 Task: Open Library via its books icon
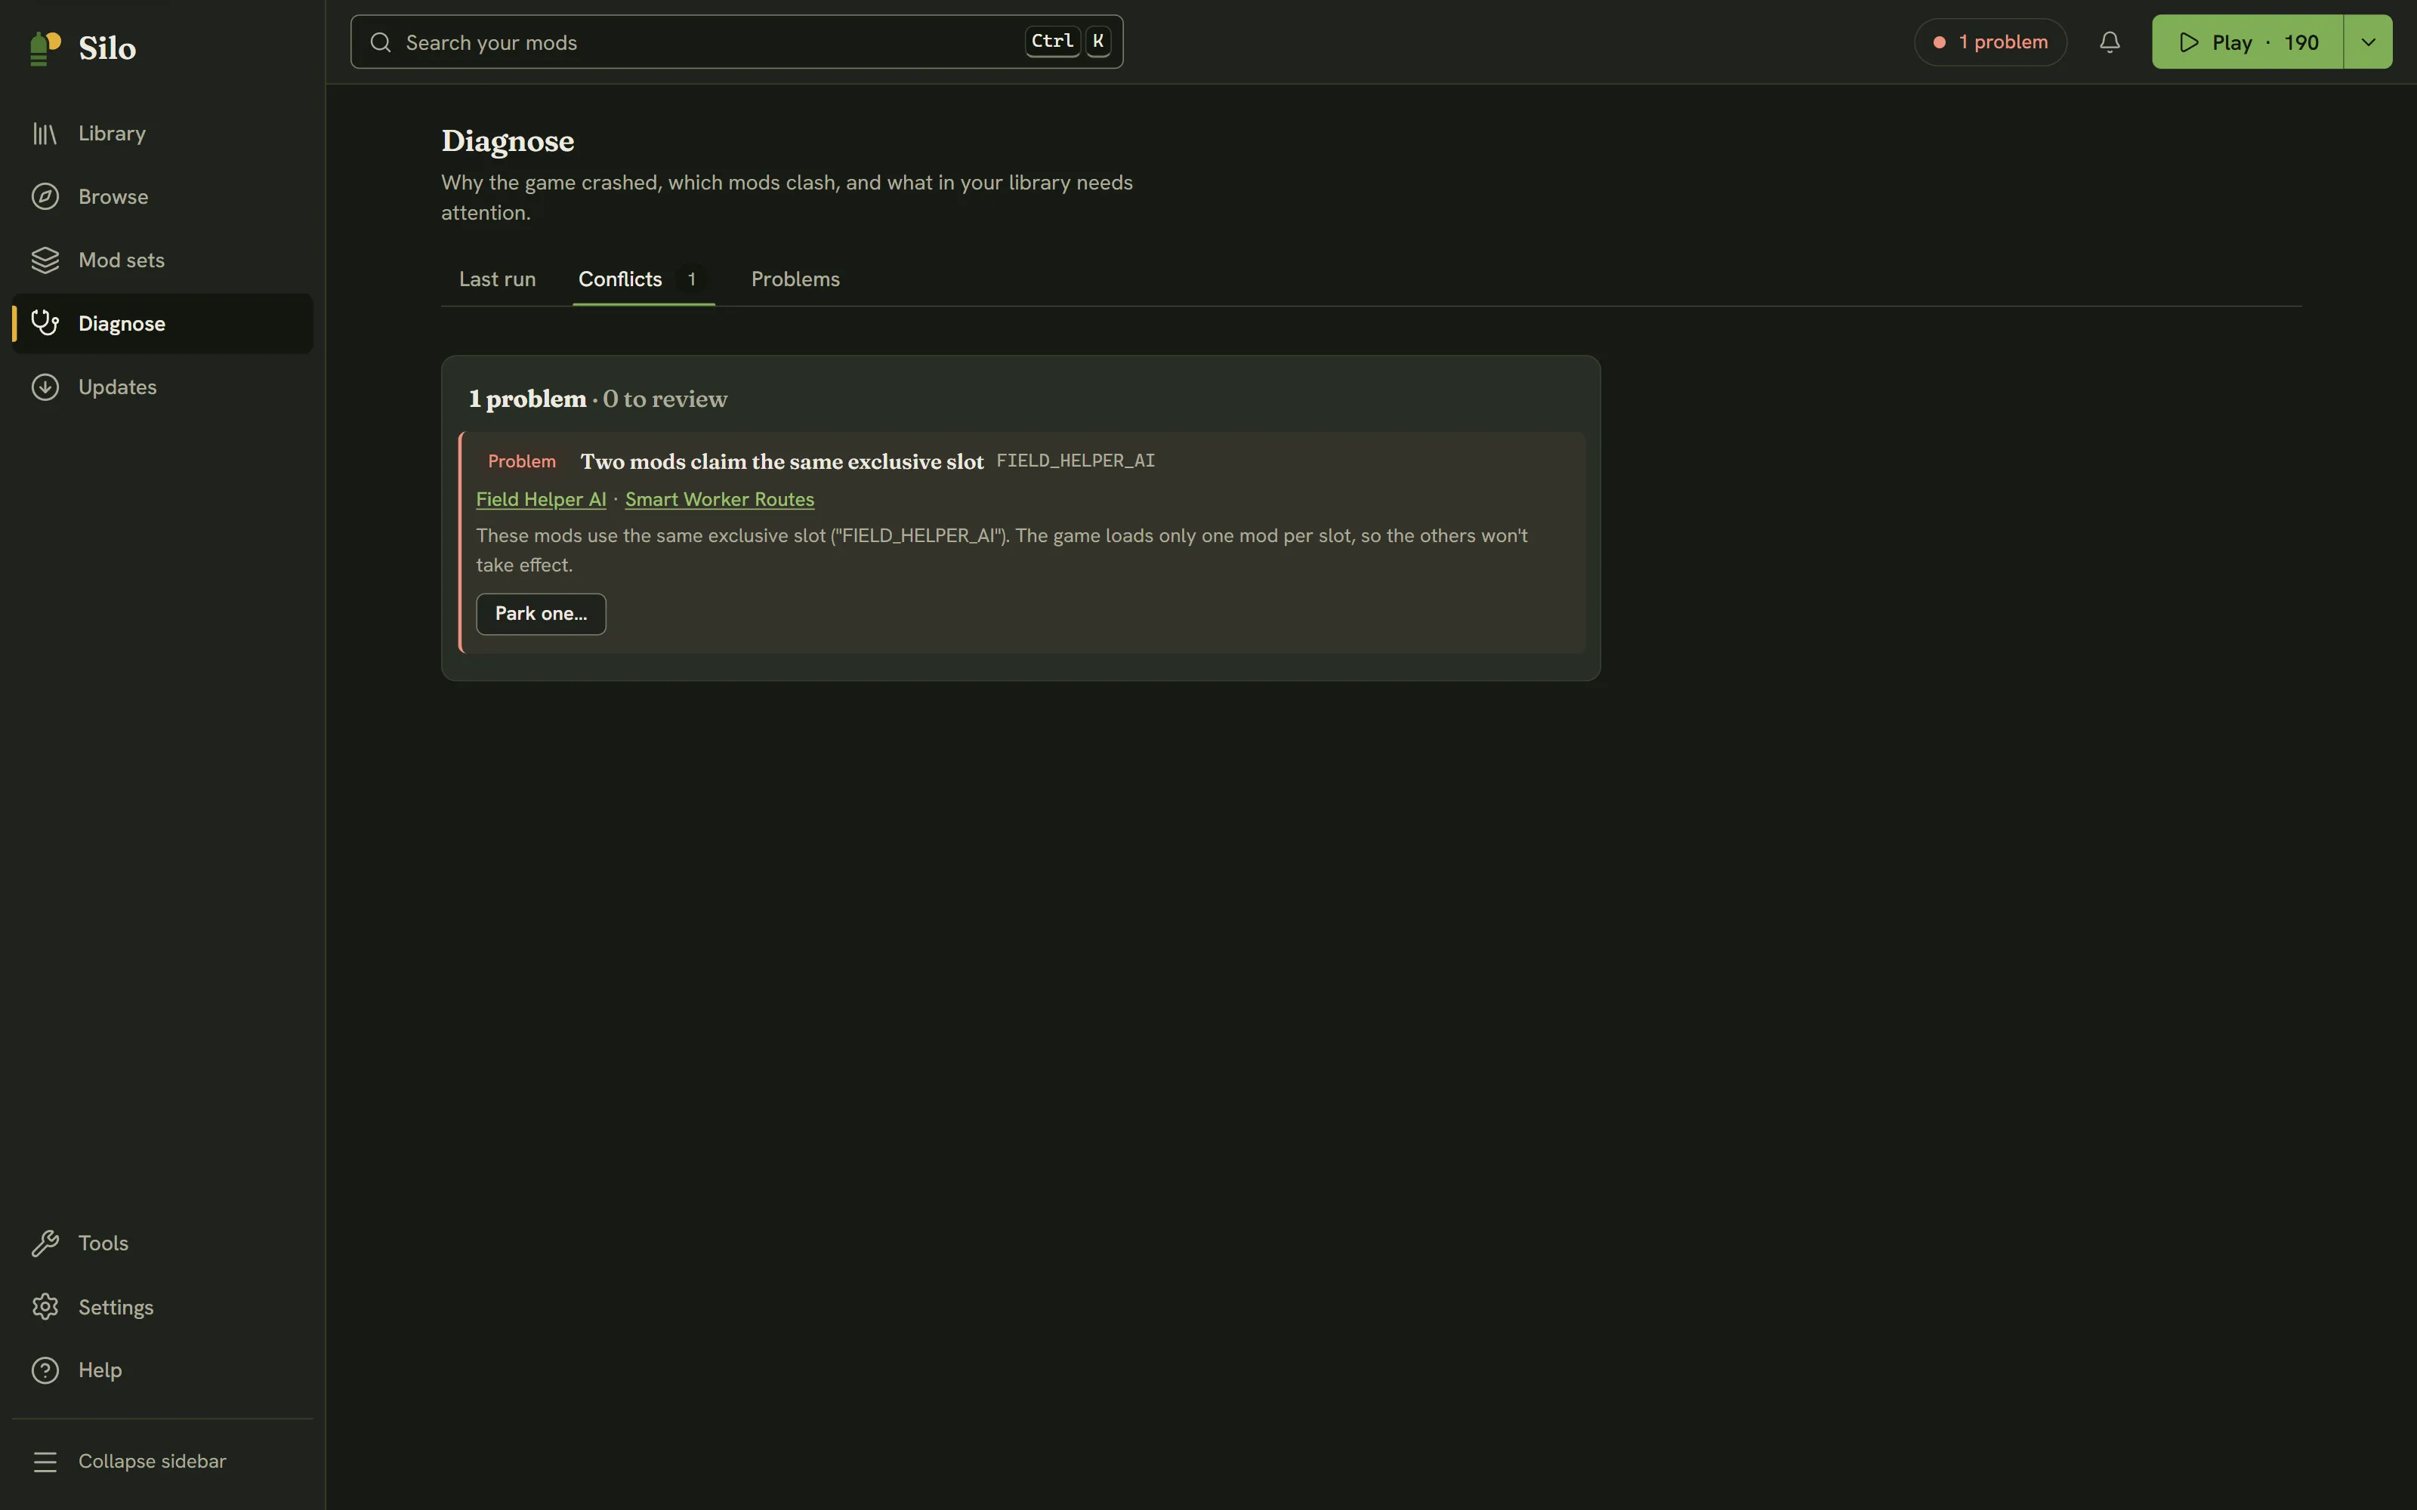[45, 133]
